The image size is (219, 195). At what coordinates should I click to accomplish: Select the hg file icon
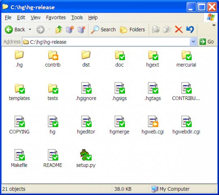[53, 121]
